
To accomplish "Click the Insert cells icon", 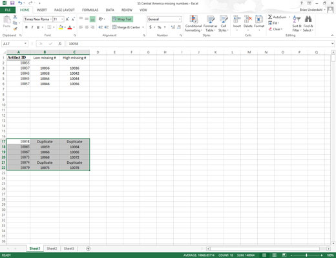I will click(237, 19).
